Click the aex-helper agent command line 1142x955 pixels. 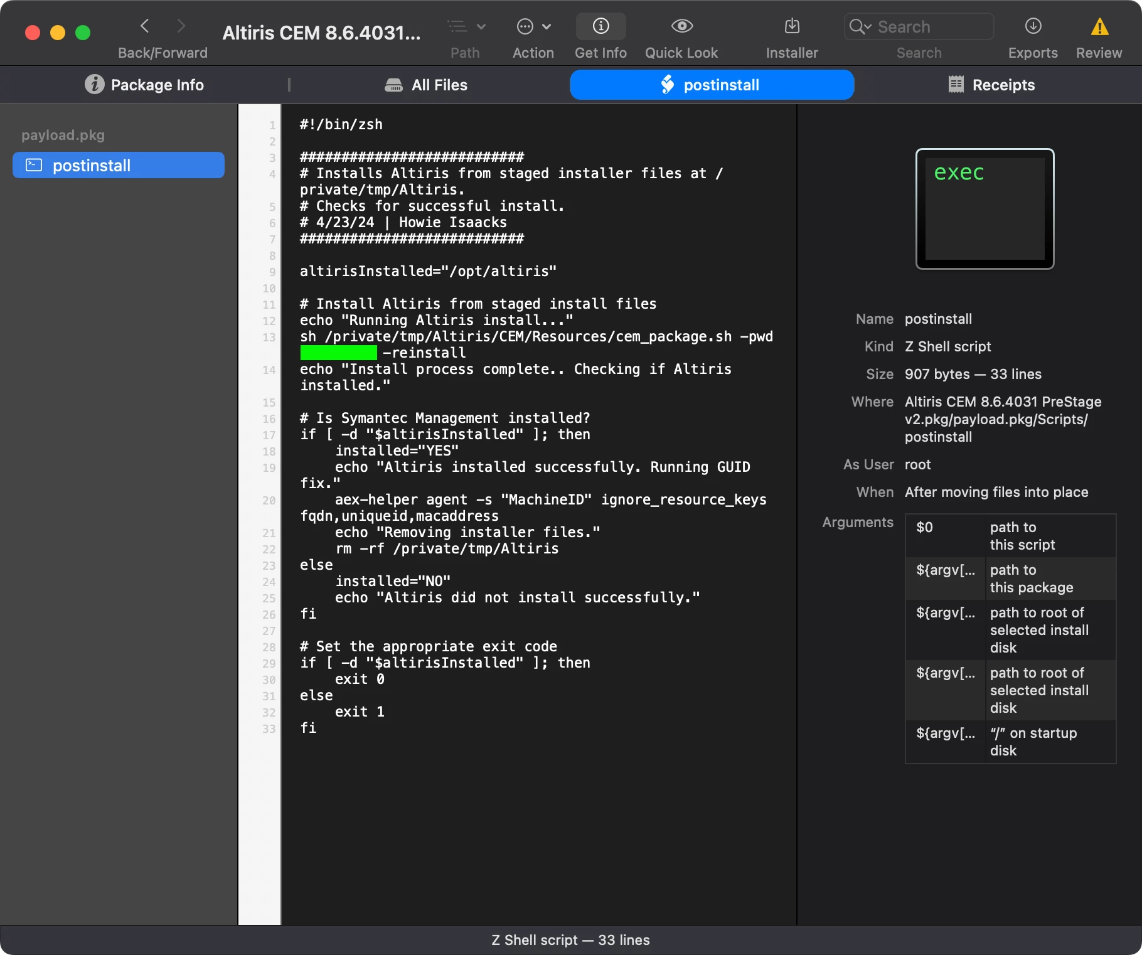coord(533,508)
